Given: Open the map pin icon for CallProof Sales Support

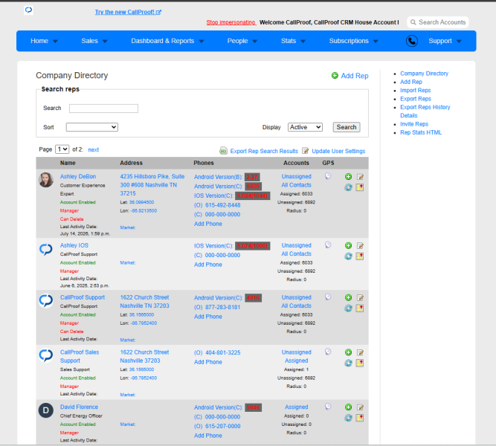Looking at the screenshot, I should (360, 363).
